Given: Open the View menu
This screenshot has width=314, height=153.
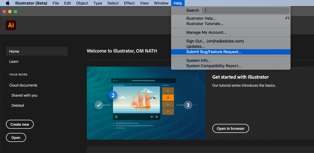Looking at the screenshot, I should [144, 3].
